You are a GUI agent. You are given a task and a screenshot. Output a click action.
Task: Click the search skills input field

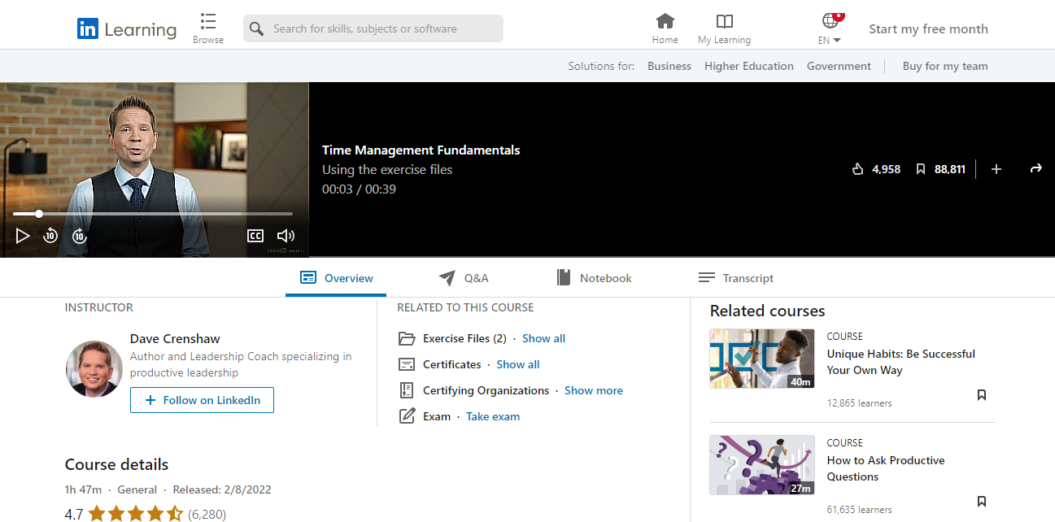(x=382, y=28)
